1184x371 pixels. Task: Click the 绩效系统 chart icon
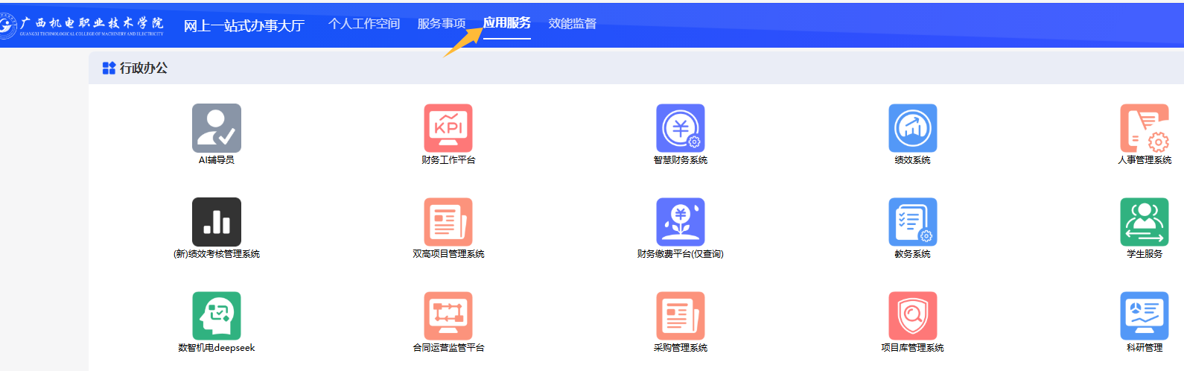(912, 128)
